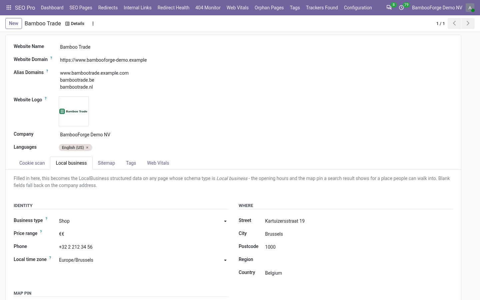This screenshot has height=300, width=480.
Task: Open the SEO Pages menu item
Action: (81, 8)
